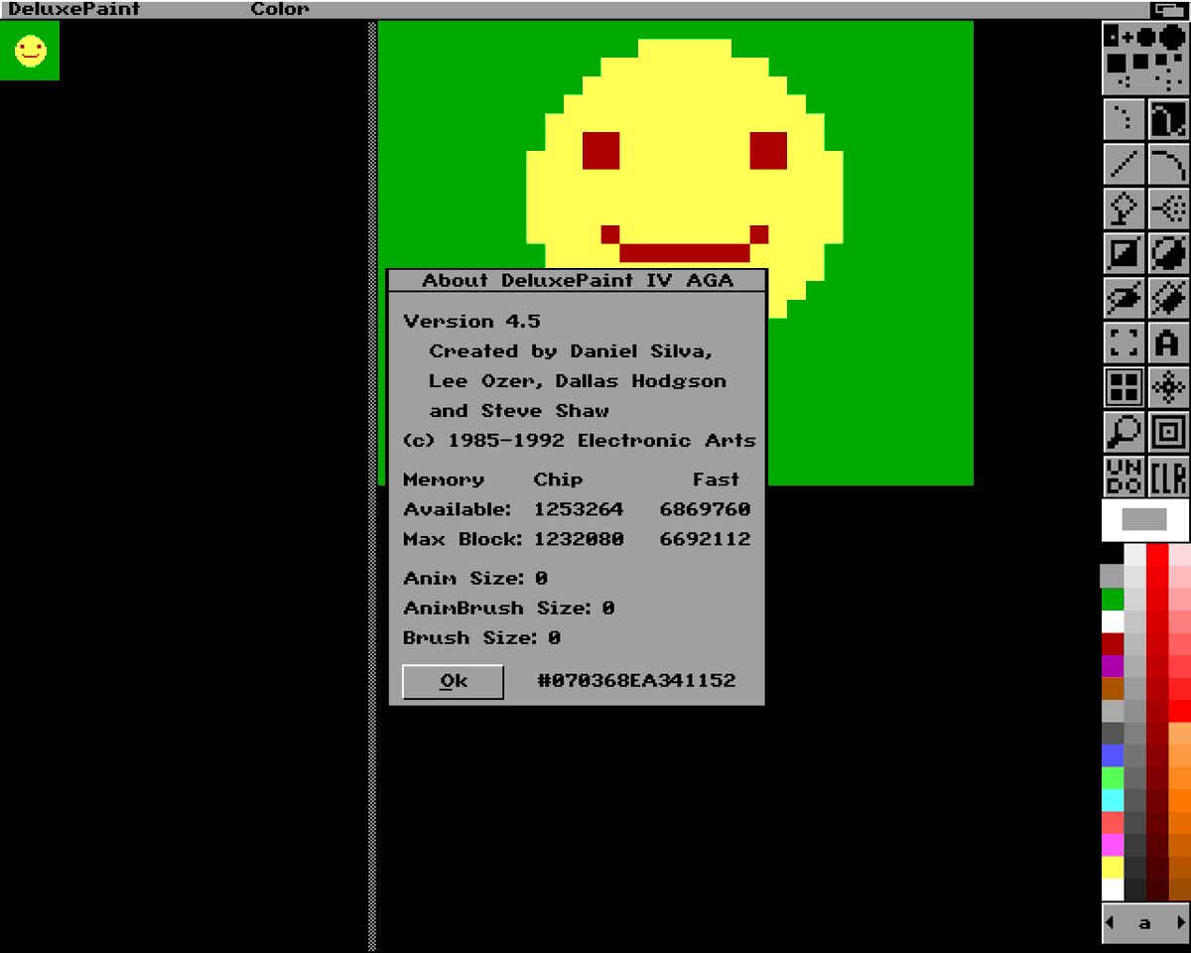Click the magnify view divider bar
Viewport: 1191px width, 953px height.
coord(372,485)
